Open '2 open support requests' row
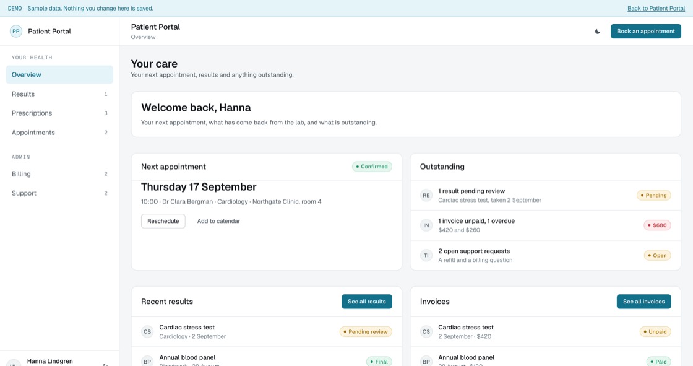 click(545, 255)
